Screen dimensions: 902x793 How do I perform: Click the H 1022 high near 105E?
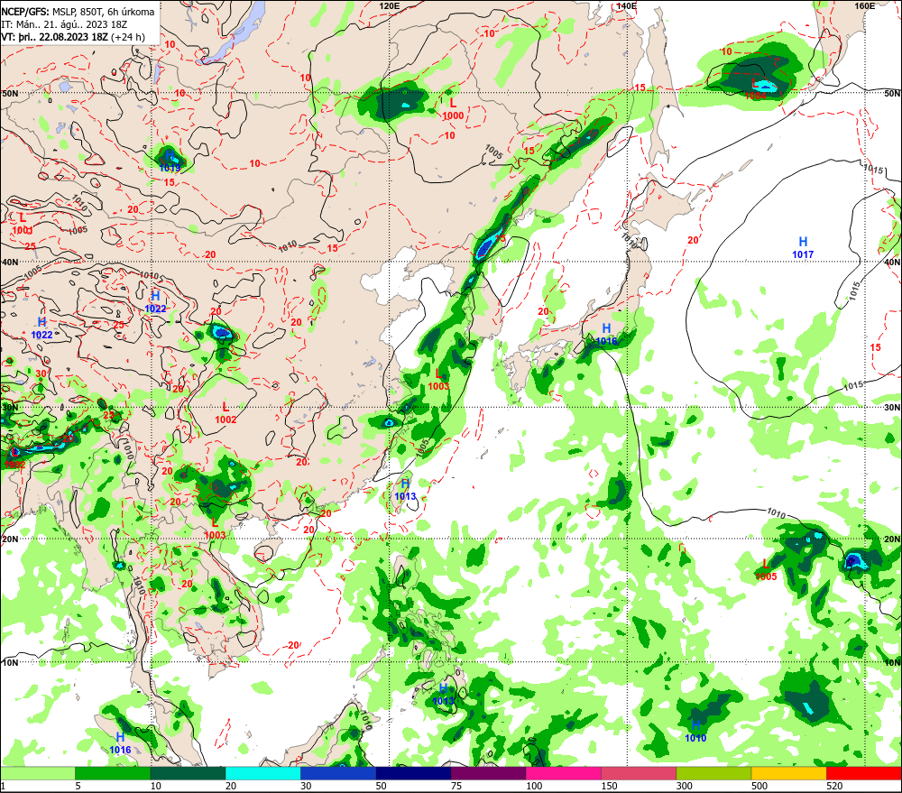155,301
